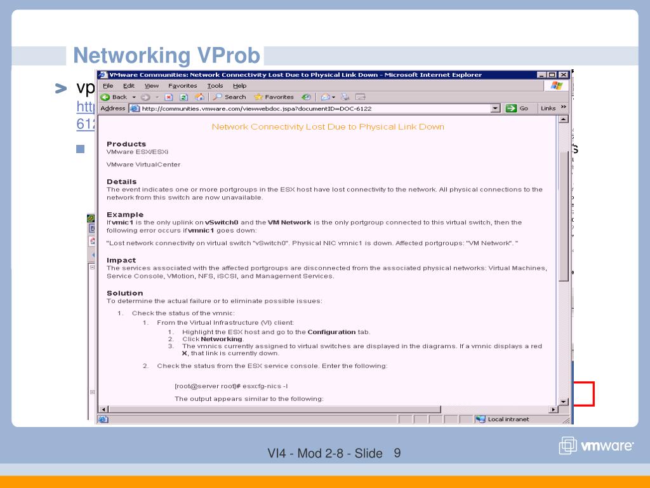This screenshot has width=650, height=488.
Task: Maximize the Internet Explorer window
Action: [552, 75]
